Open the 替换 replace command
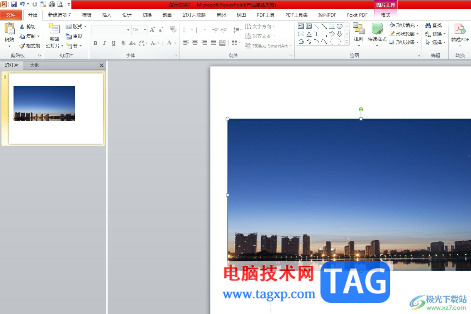Screen dimensions: 471x314 click(x=435, y=34)
